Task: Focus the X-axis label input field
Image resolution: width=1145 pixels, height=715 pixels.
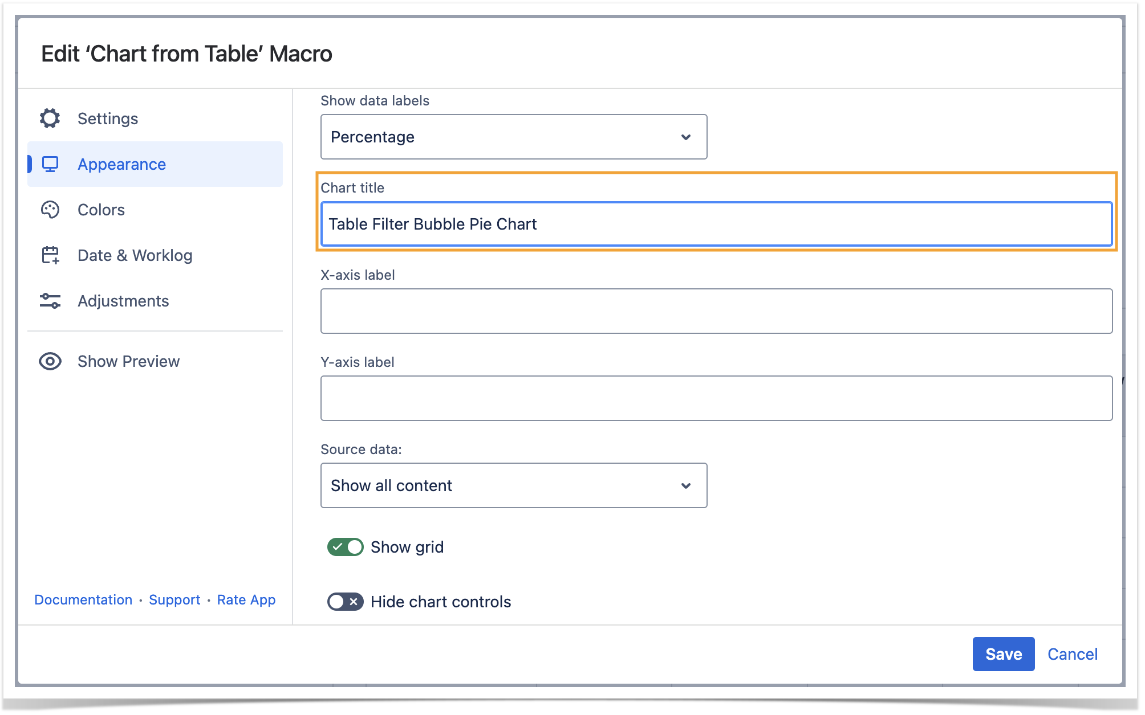Action: click(x=716, y=311)
